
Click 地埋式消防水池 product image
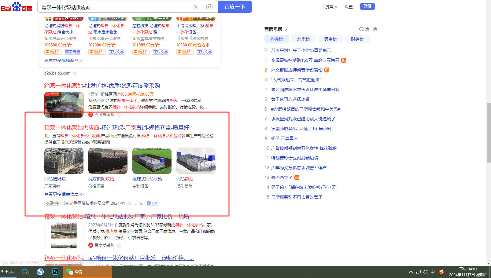pyautogui.click(x=152, y=161)
